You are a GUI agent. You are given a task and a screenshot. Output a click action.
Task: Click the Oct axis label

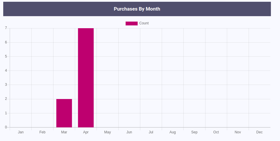coord(216,132)
